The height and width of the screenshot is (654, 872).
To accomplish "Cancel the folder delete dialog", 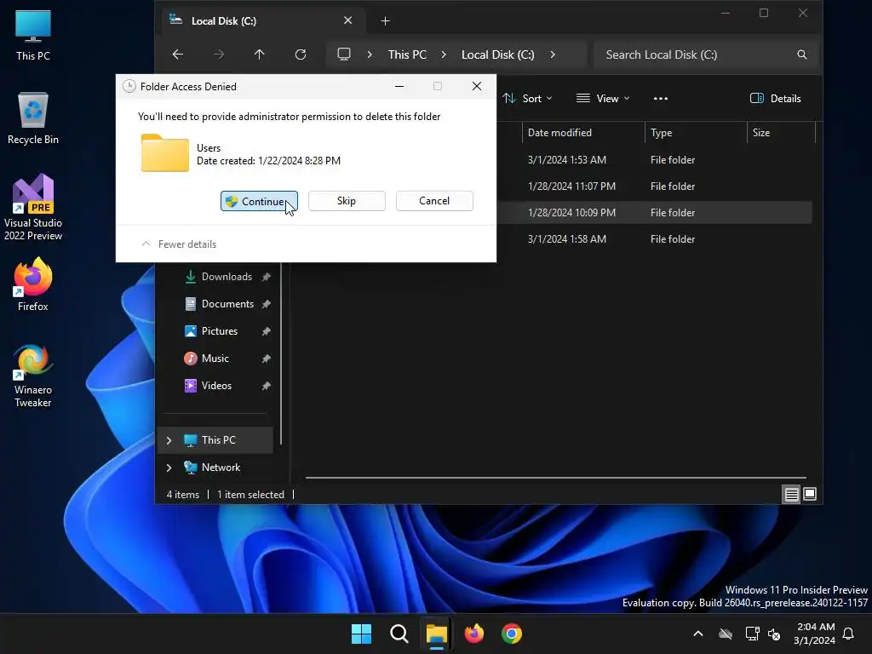I will (x=434, y=201).
